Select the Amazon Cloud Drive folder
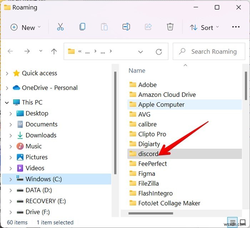This screenshot has height=228, width=250. (x=185, y=95)
